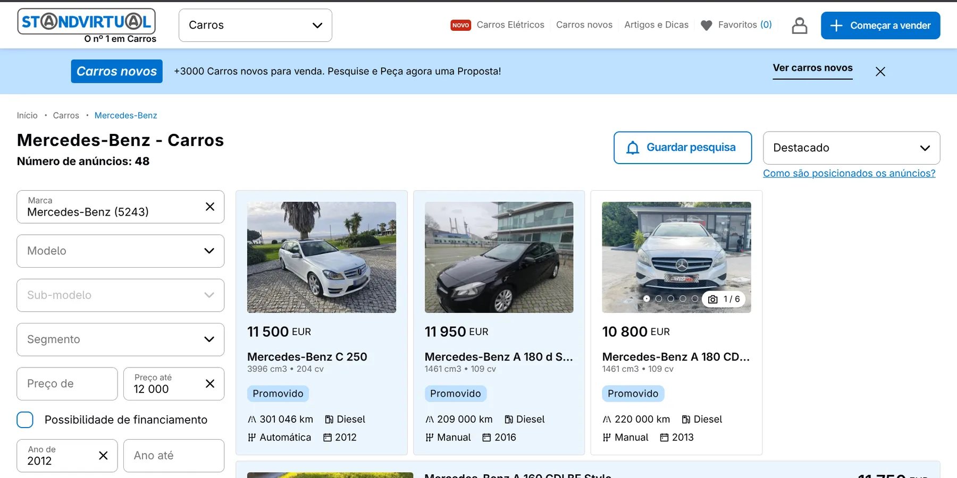The height and width of the screenshot is (478, 957).
Task: Clear the 12 000 price limit with its X
Action: point(210,383)
